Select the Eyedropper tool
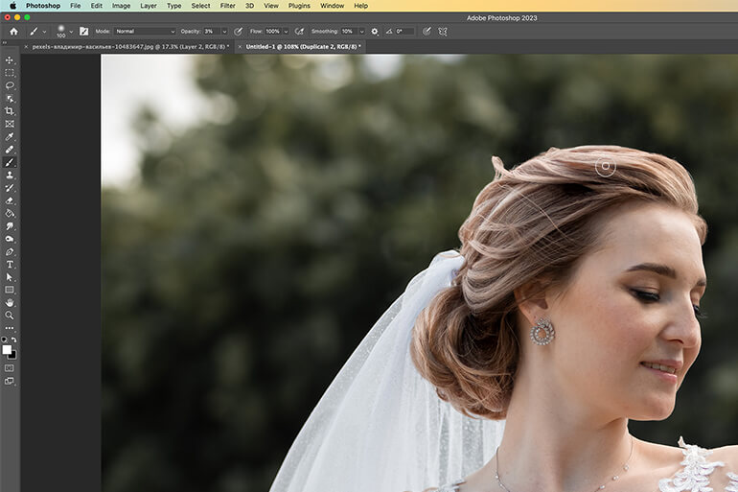 pyautogui.click(x=10, y=136)
